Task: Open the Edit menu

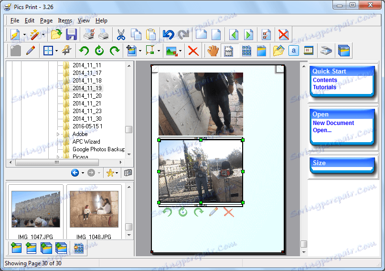Action: point(30,21)
